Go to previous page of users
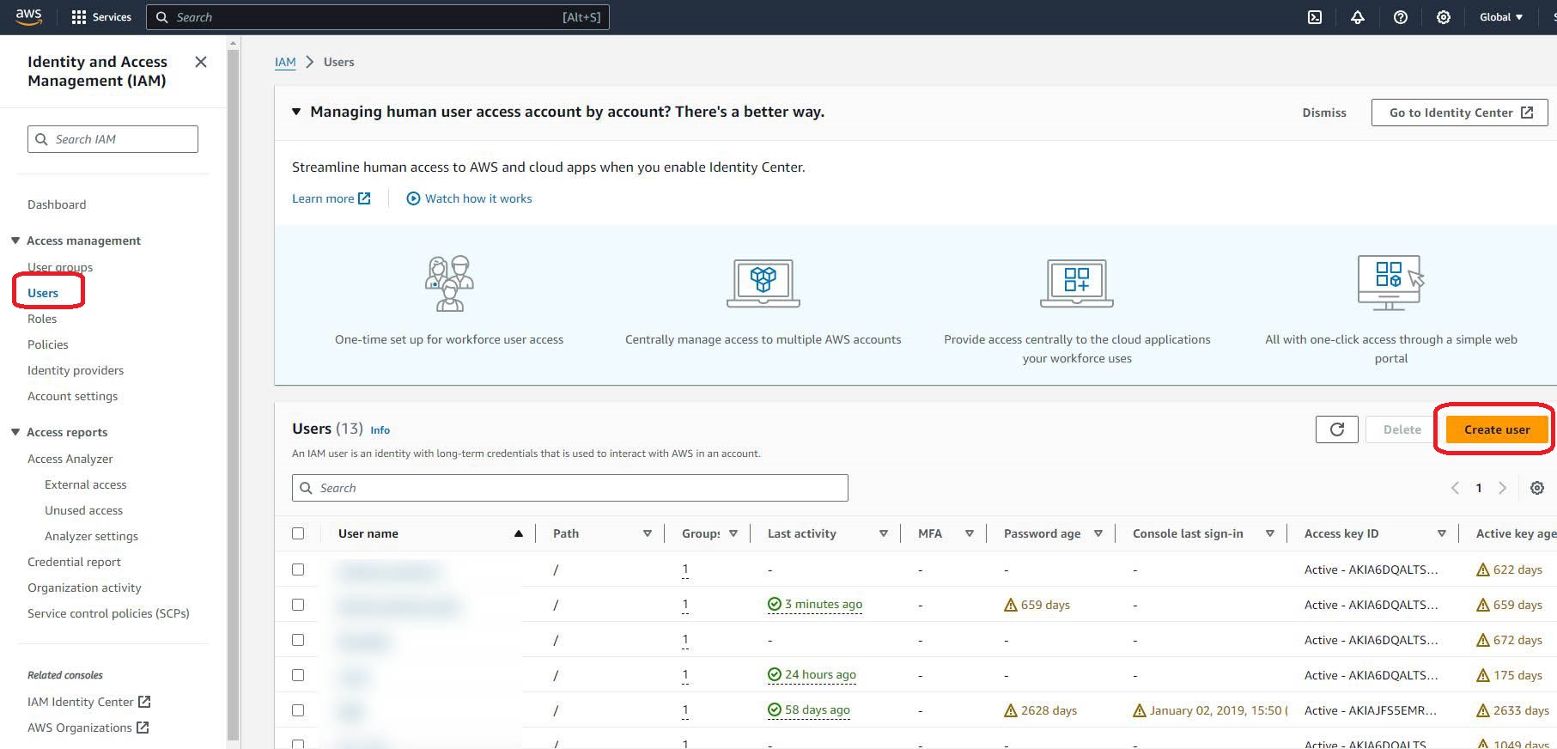Image resolution: width=1557 pixels, height=749 pixels. pos(1455,488)
